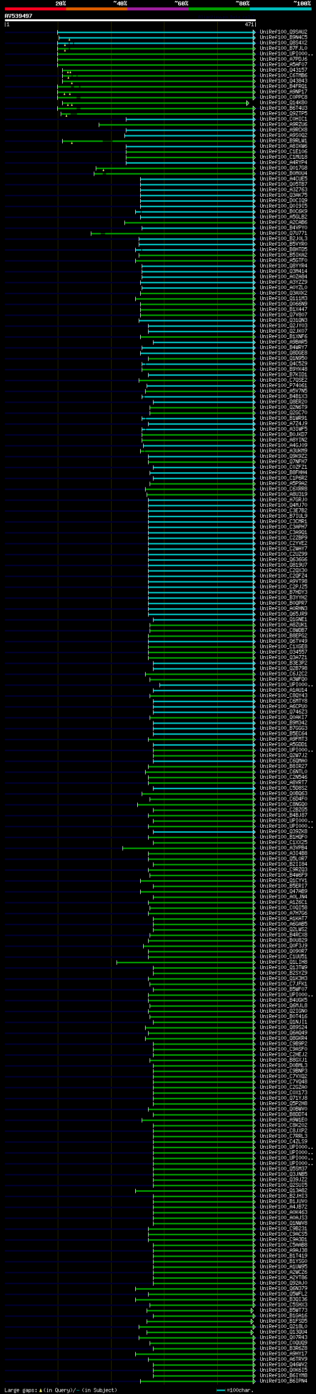Viewport: 316px width, 1394px height.
Task: Select the UniRef100_A9RCK8 label
Action: point(283,130)
